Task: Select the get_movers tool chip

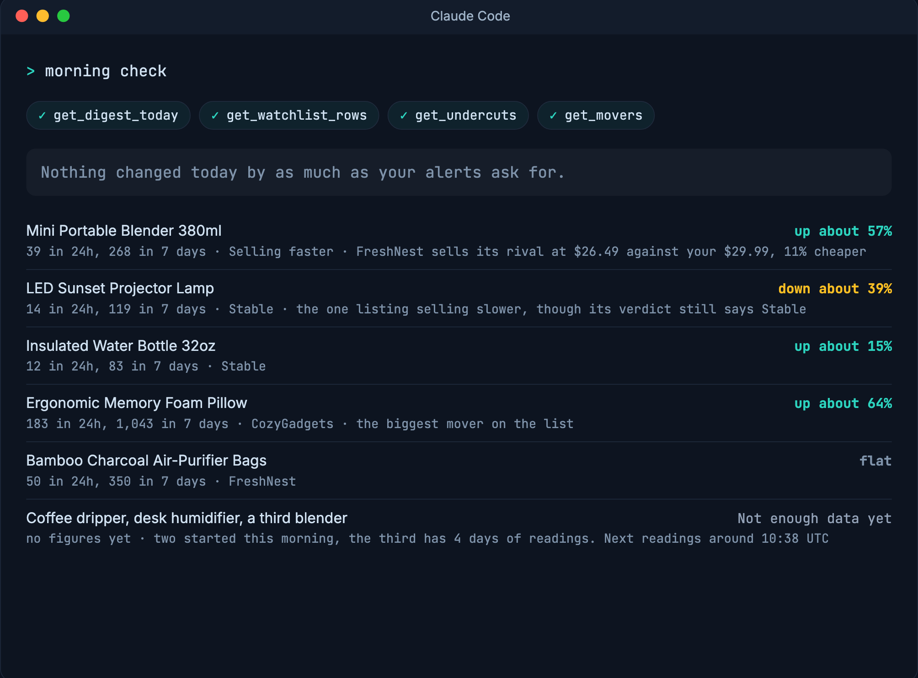Action: 596,116
